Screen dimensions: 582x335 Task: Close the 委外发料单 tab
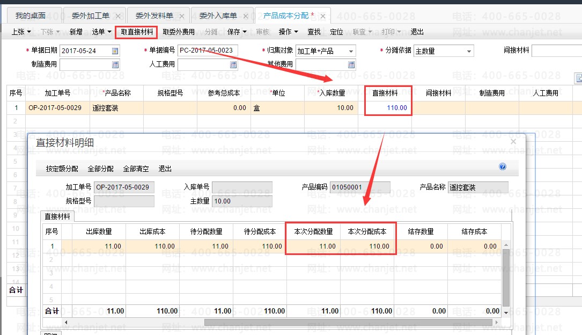[x=182, y=16]
